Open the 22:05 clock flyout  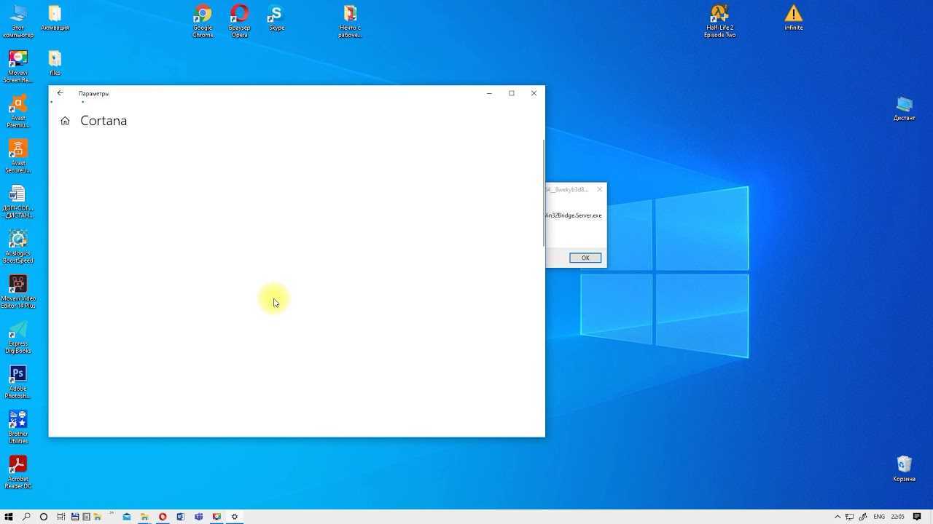pyautogui.click(x=897, y=517)
